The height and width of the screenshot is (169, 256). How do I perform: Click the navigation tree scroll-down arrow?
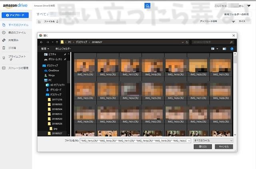(x=68, y=135)
